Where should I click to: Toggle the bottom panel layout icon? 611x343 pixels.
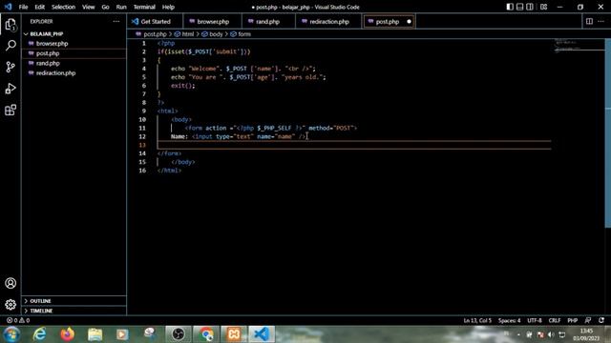click(519, 7)
